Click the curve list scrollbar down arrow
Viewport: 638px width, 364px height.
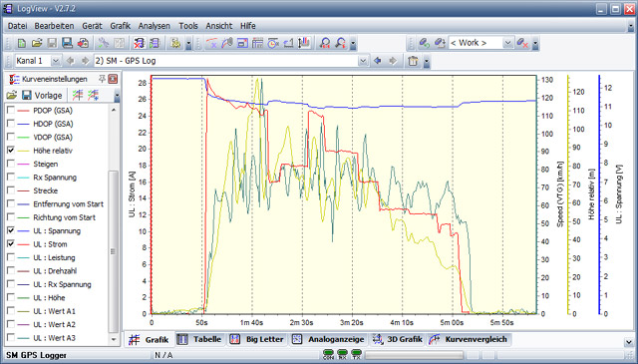coord(113,339)
